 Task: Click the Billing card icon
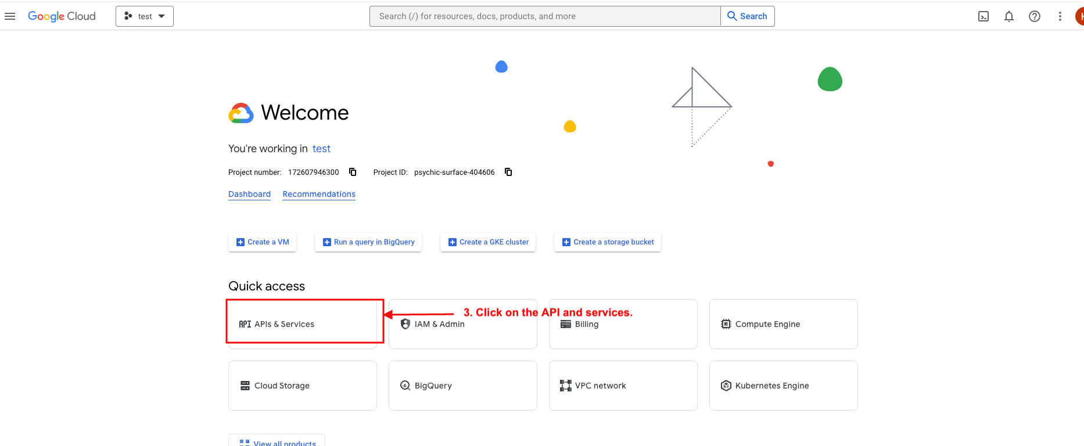pyautogui.click(x=566, y=324)
